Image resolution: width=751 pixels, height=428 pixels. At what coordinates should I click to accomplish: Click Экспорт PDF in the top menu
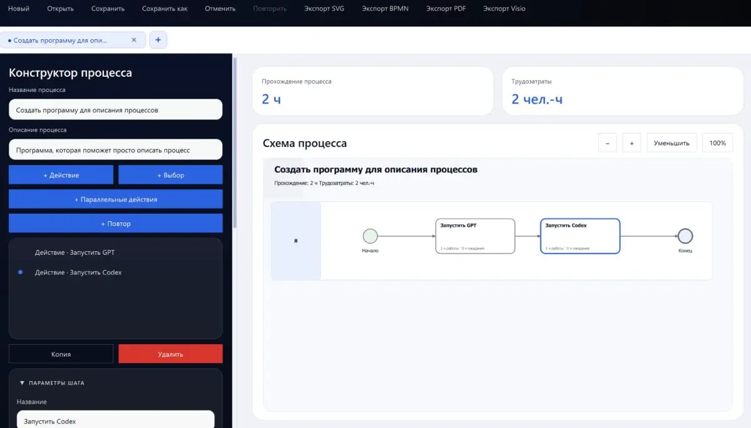446,9
